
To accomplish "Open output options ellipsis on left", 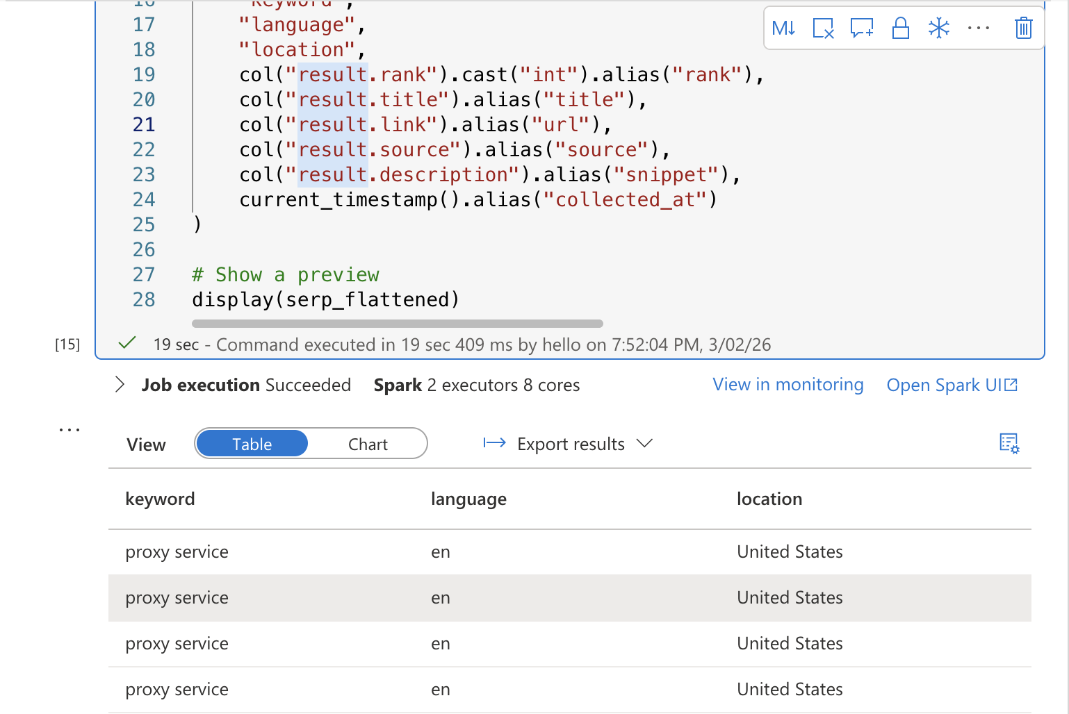I will coord(70,430).
